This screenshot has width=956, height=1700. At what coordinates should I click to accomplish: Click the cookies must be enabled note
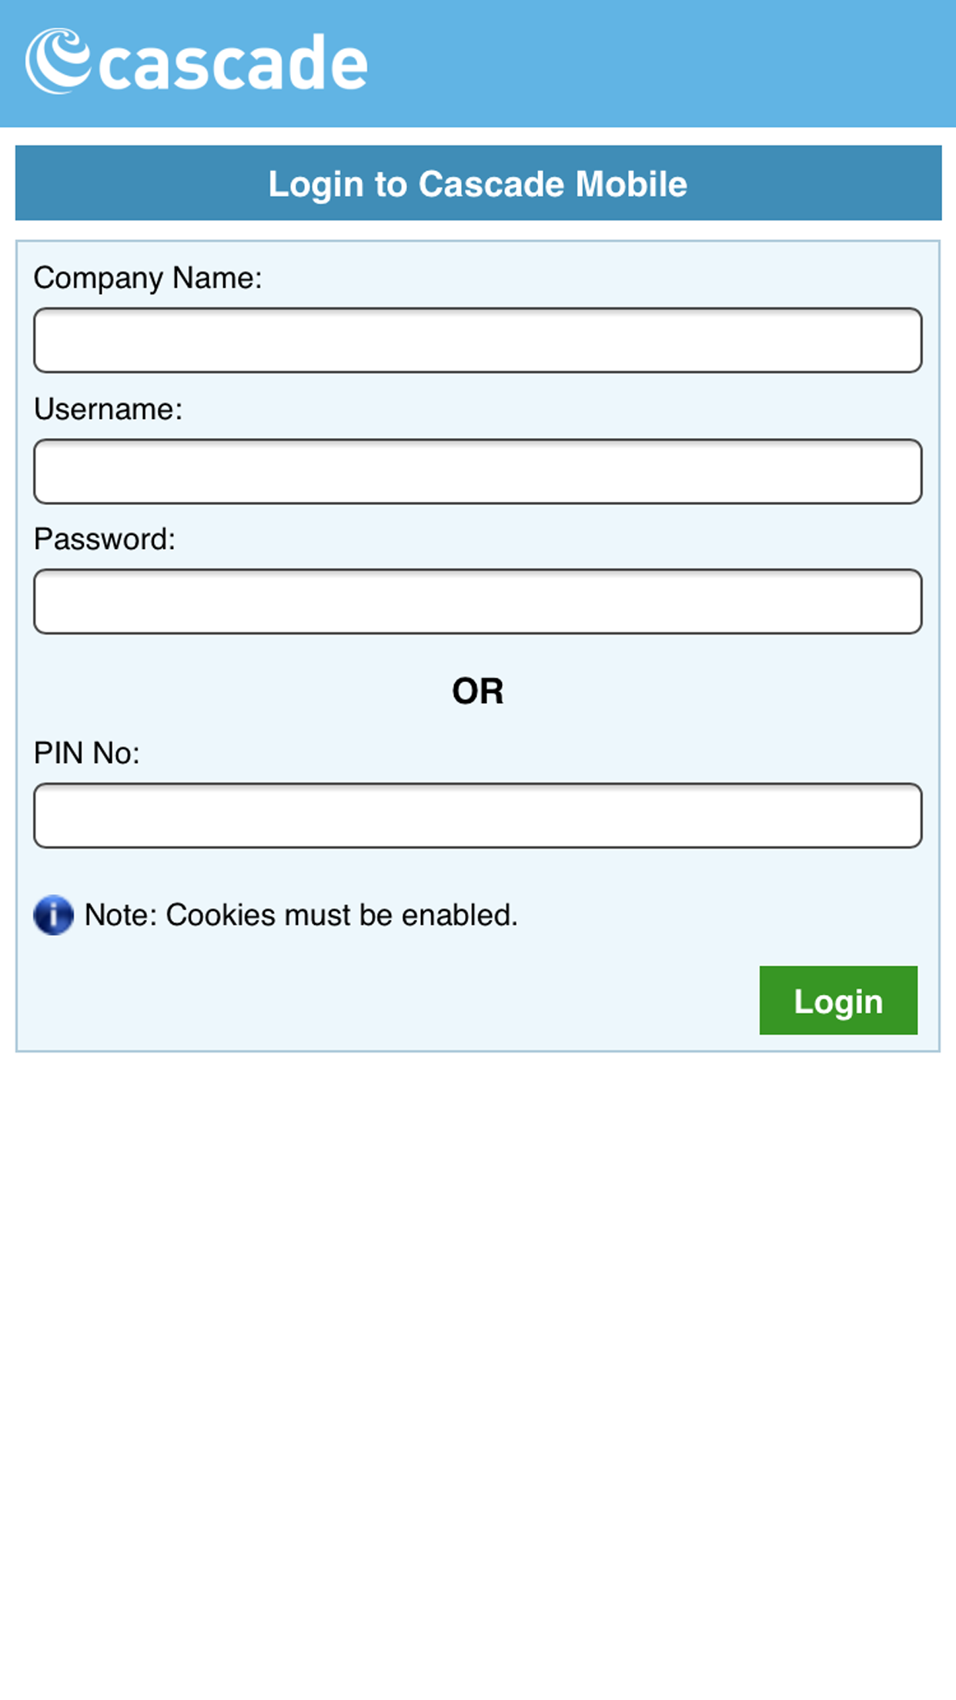click(300, 915)
